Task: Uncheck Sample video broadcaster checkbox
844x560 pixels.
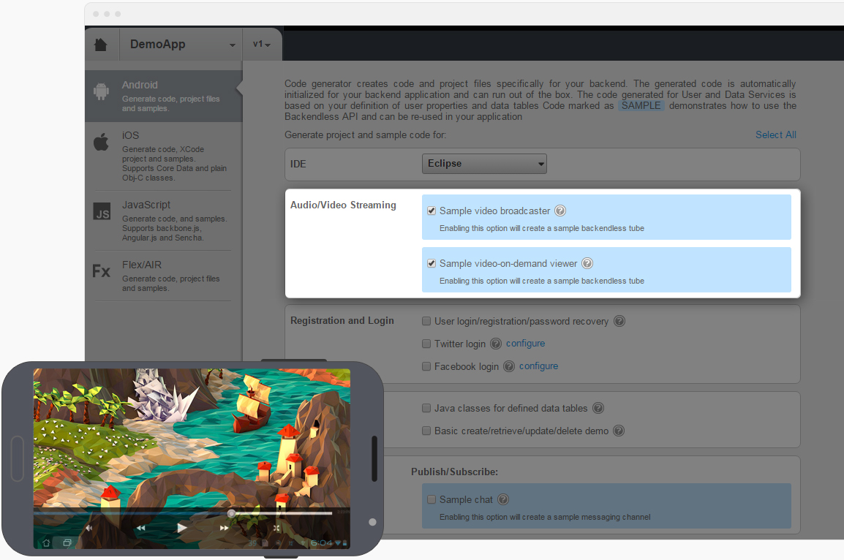Action: click(x=432, y=211)
